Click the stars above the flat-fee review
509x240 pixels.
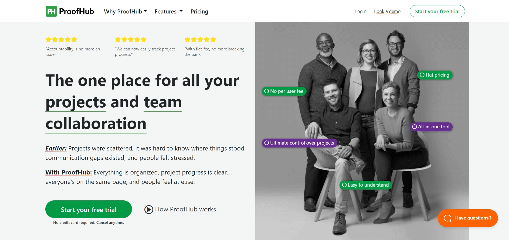[x=200, y=40]
